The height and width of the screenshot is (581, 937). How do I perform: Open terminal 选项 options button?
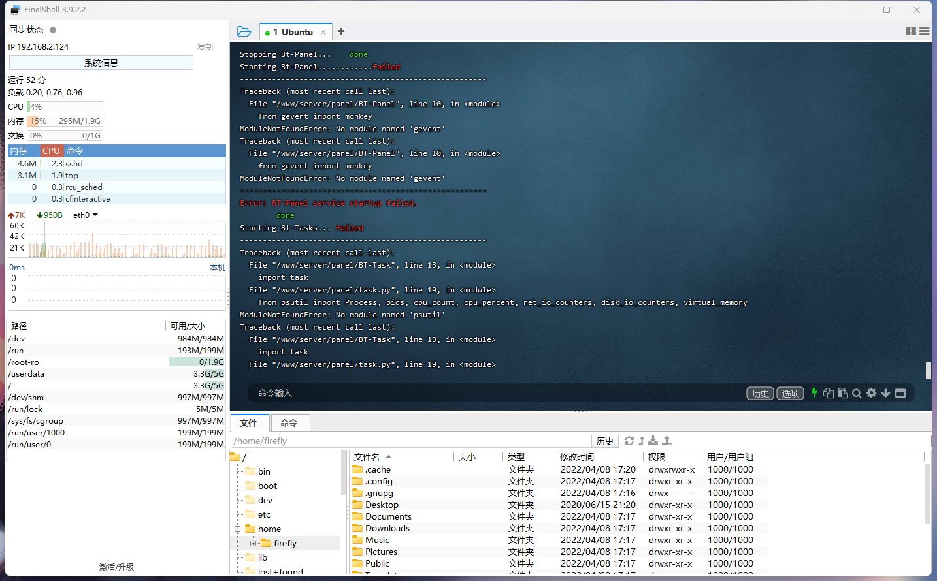pos(791,393)
